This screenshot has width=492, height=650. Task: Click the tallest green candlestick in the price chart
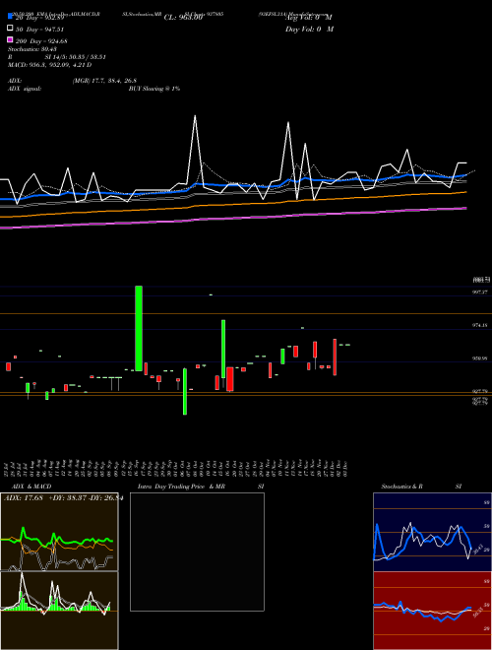139,328
